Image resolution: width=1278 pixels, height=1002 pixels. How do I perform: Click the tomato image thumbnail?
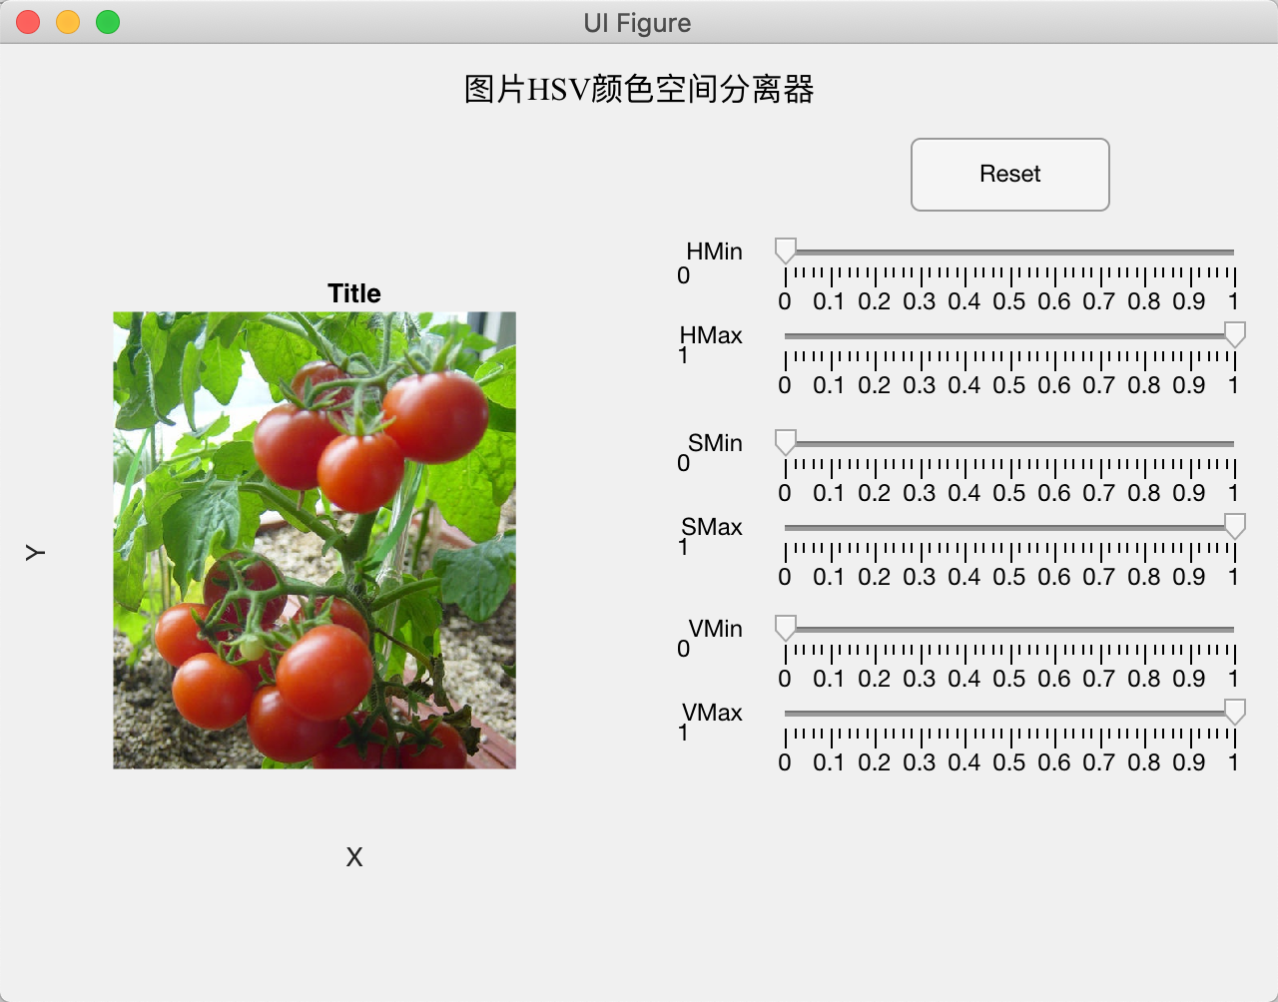(x=315, y=539)
